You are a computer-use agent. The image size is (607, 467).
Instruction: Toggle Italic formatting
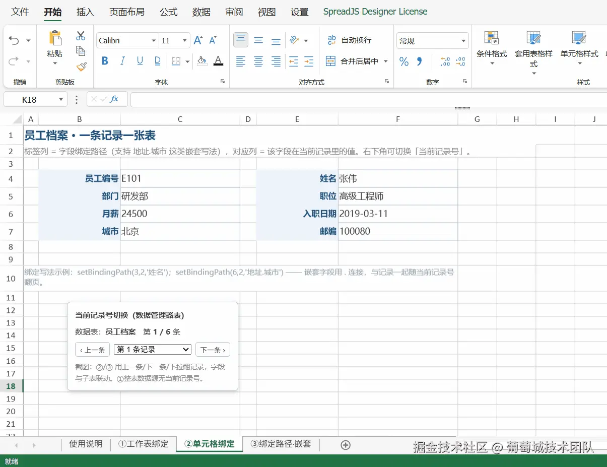point(122,61)
